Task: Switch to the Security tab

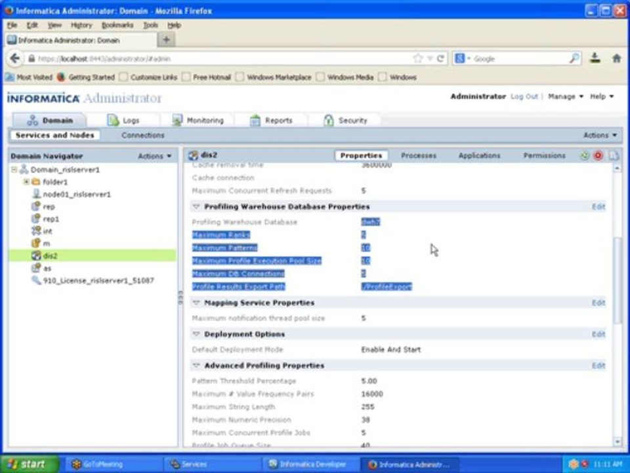Action: (346, 120)
